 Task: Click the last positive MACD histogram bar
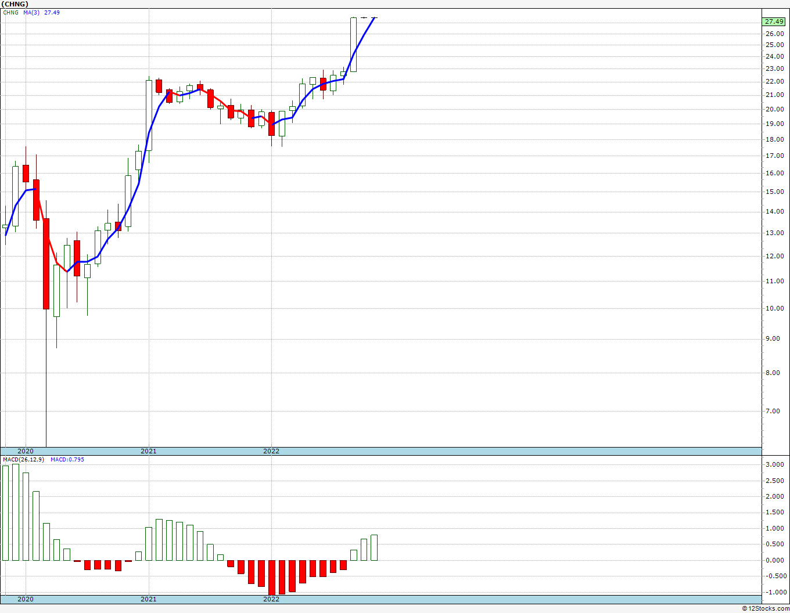pyautogui.click(x=374, y=547)
